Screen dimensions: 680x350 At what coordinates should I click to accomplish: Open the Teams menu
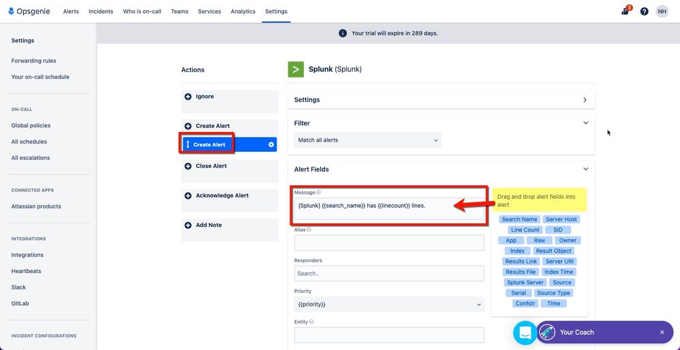[180, 12]
